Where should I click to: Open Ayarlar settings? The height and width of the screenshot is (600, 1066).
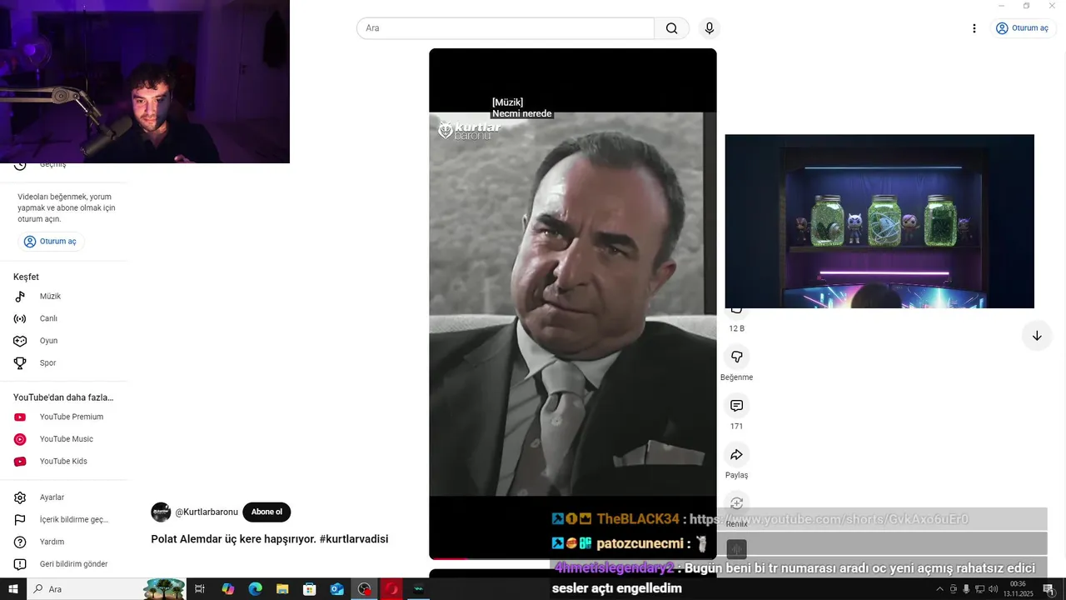[x=63, y=497]
